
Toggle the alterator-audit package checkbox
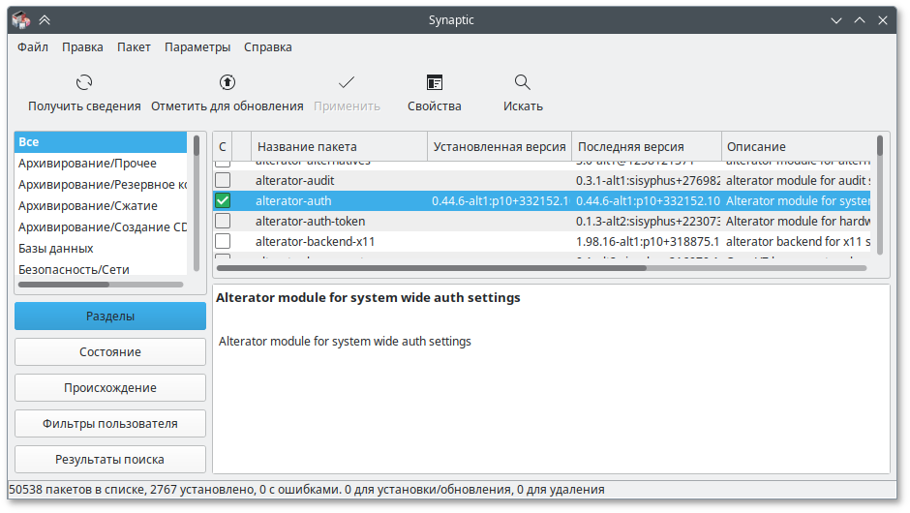223,181
